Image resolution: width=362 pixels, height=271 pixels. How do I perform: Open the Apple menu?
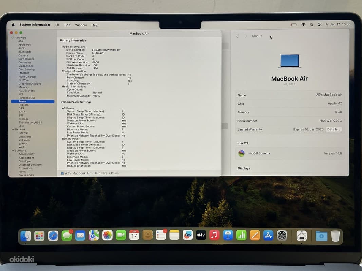coord(13,25)
